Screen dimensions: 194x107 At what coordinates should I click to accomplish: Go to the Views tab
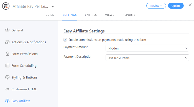(110, 15)
